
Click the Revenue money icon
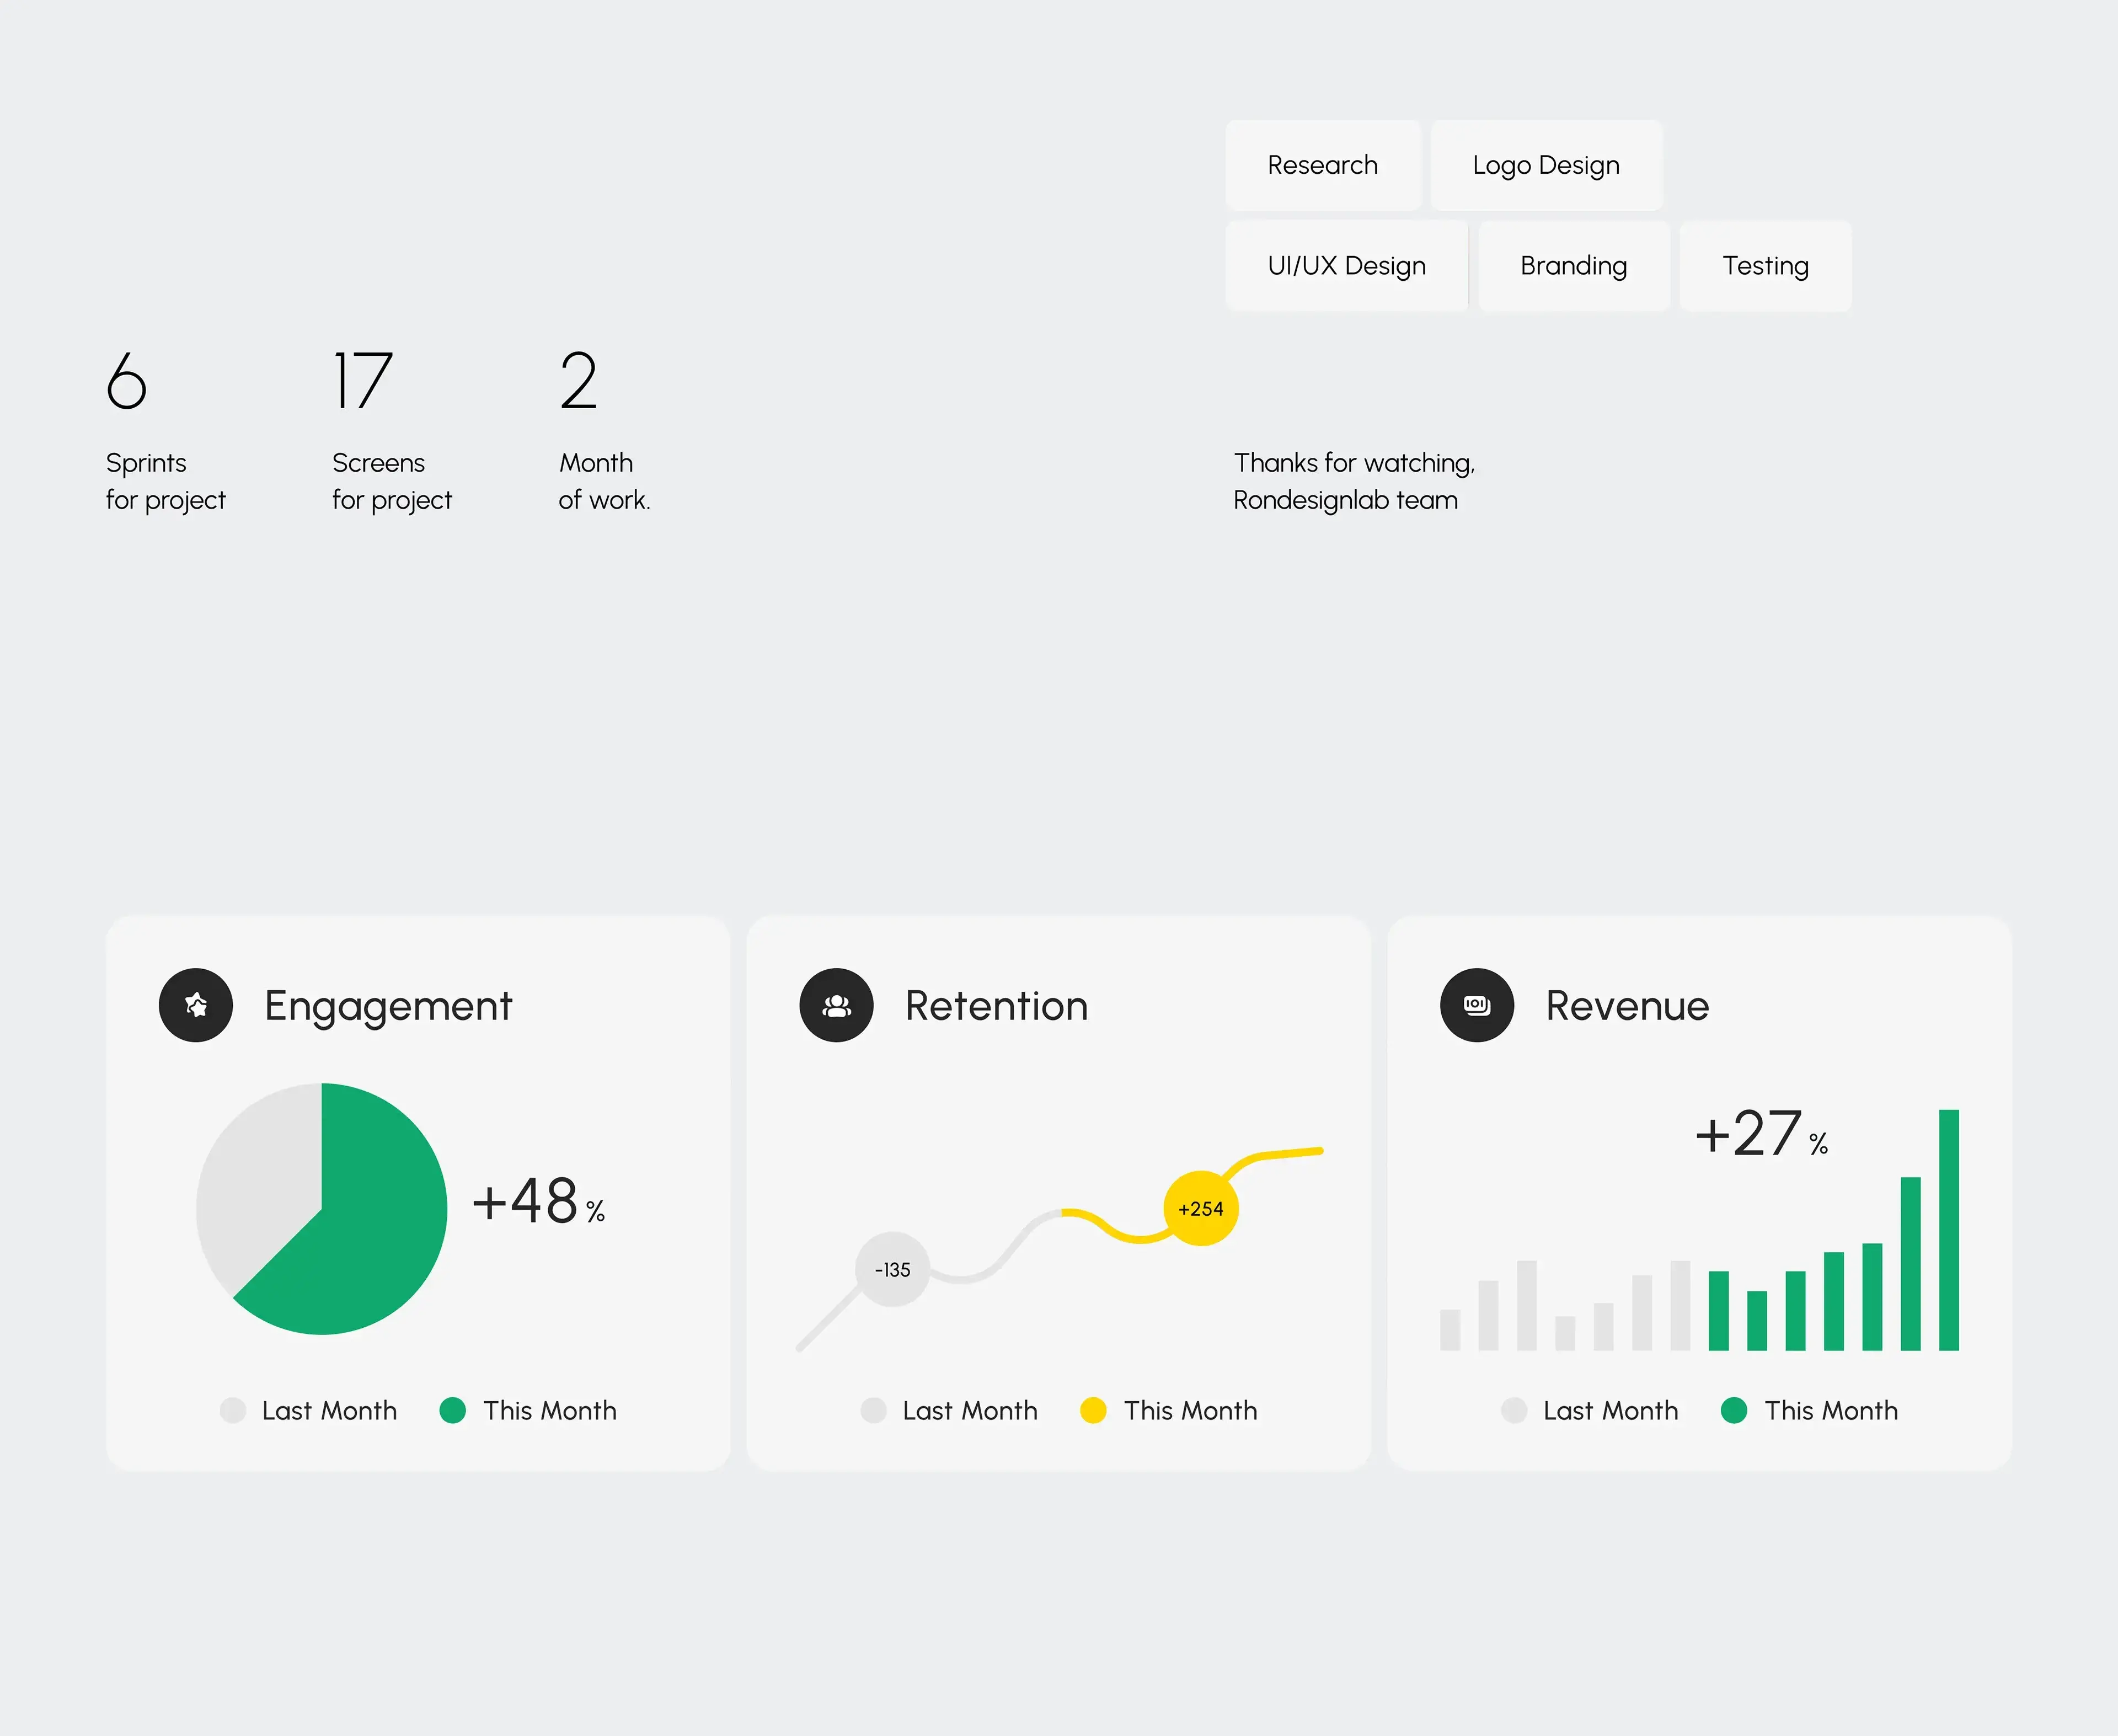(1477, 1005)
